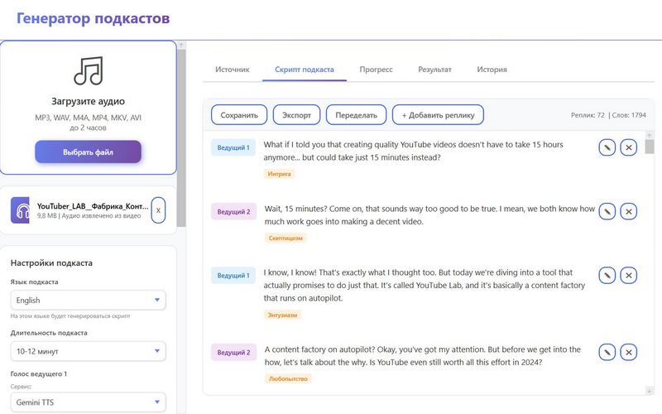The image size is (662, 414).
Task: Click the headphones audio file icon
Action: [20, 210]
